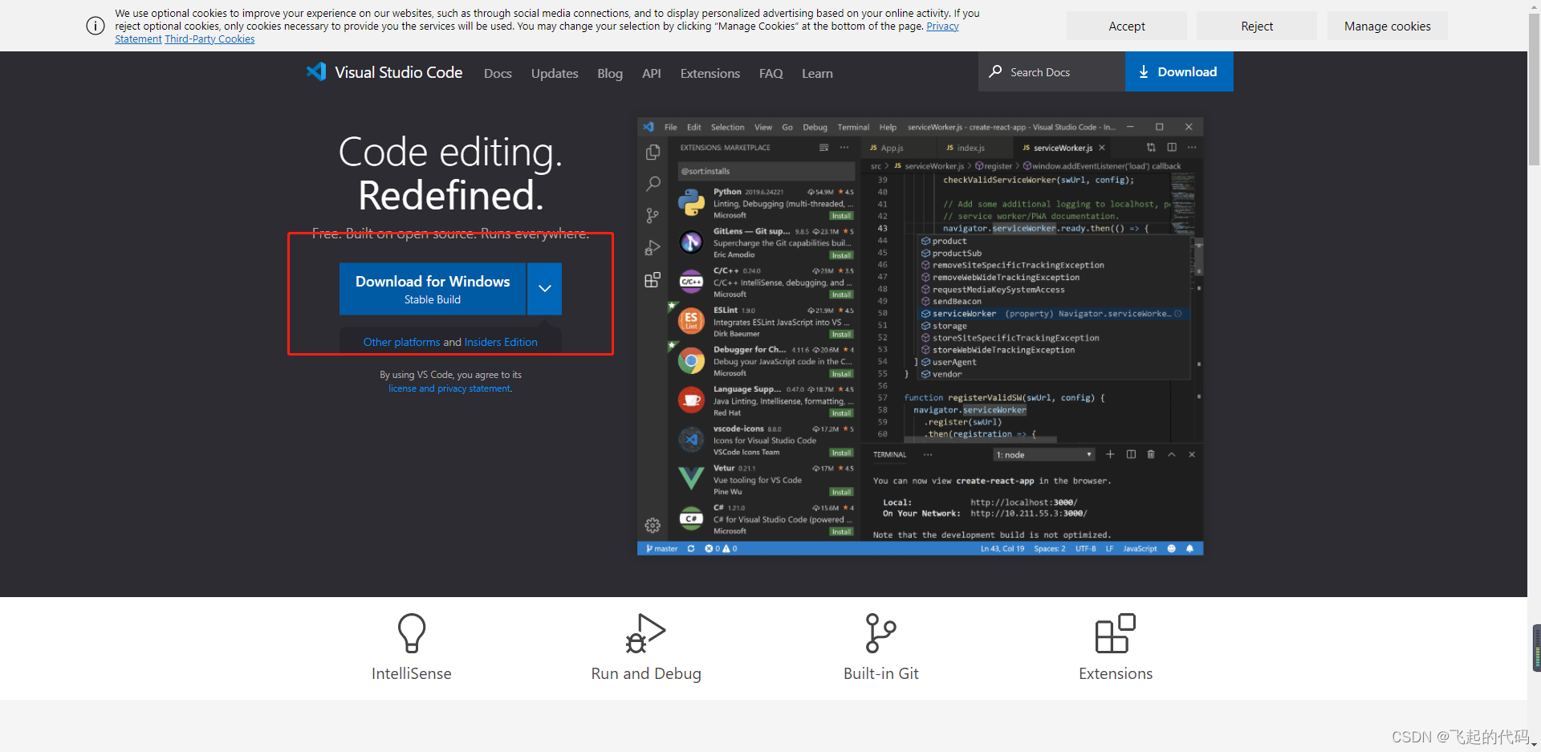Click the 'Built-in Git' feature label
The image size is (1541, 752).
[x=881, y=673]
